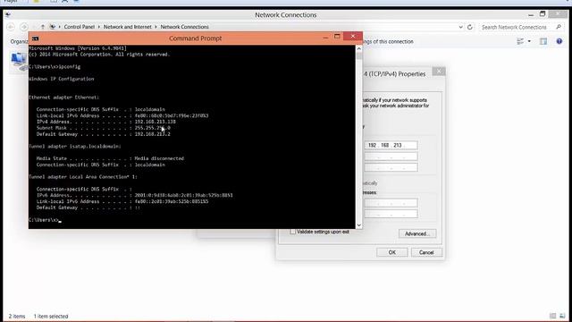
Task: Click the Media disconnected text
Action: point(159,158)
